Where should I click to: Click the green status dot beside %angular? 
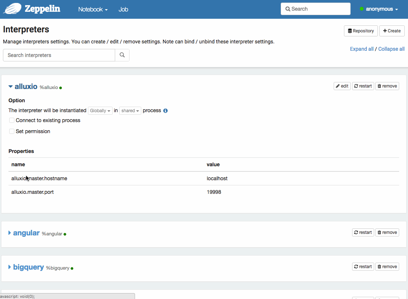(65, 234)
